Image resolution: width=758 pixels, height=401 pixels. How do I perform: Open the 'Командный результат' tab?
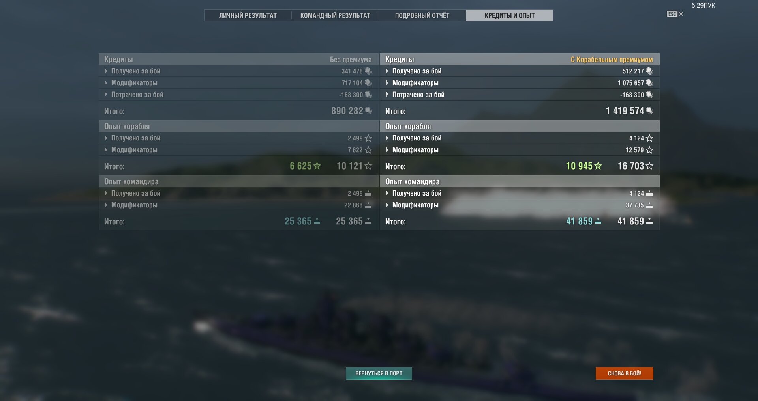pos(335,15)
